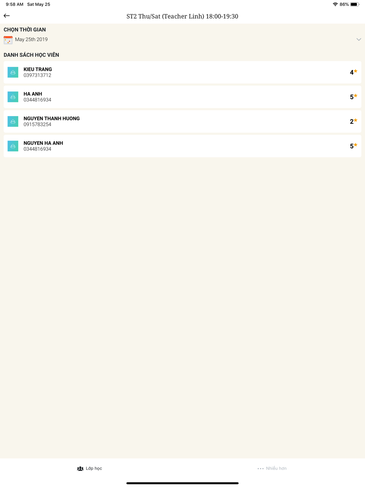Expand the date selection chevron
This screenshot has height=487, width=365.
click(x=358, y=39)
